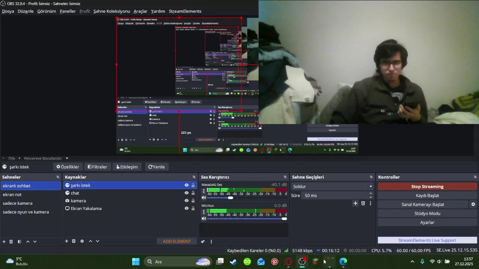Viewport: 479px width, 269px height.
Task: Open Görünüm menu
Action: pyautogui.click(x=47, y=11)
